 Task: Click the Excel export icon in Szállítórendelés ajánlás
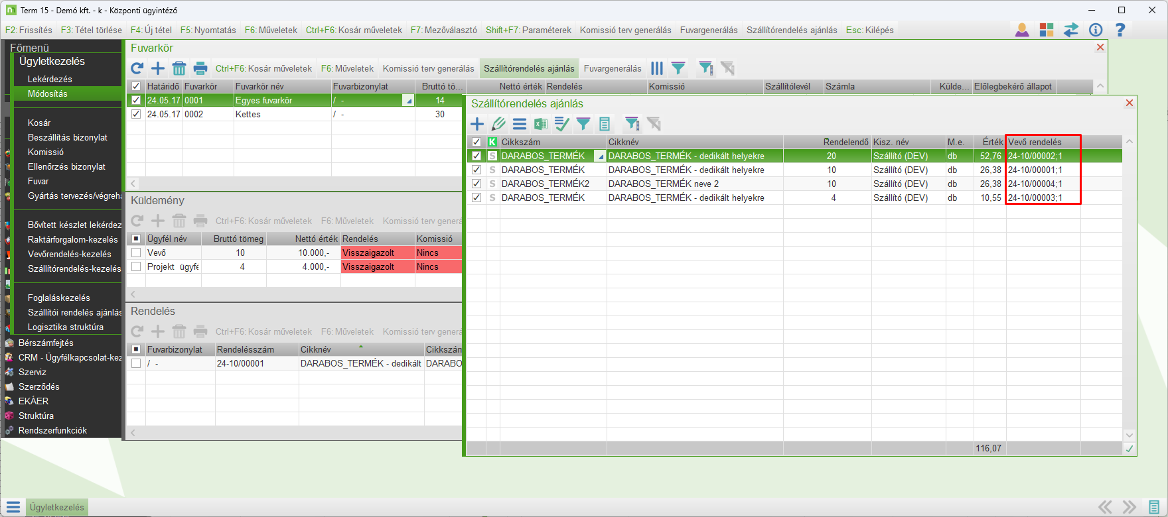(541, 124)
